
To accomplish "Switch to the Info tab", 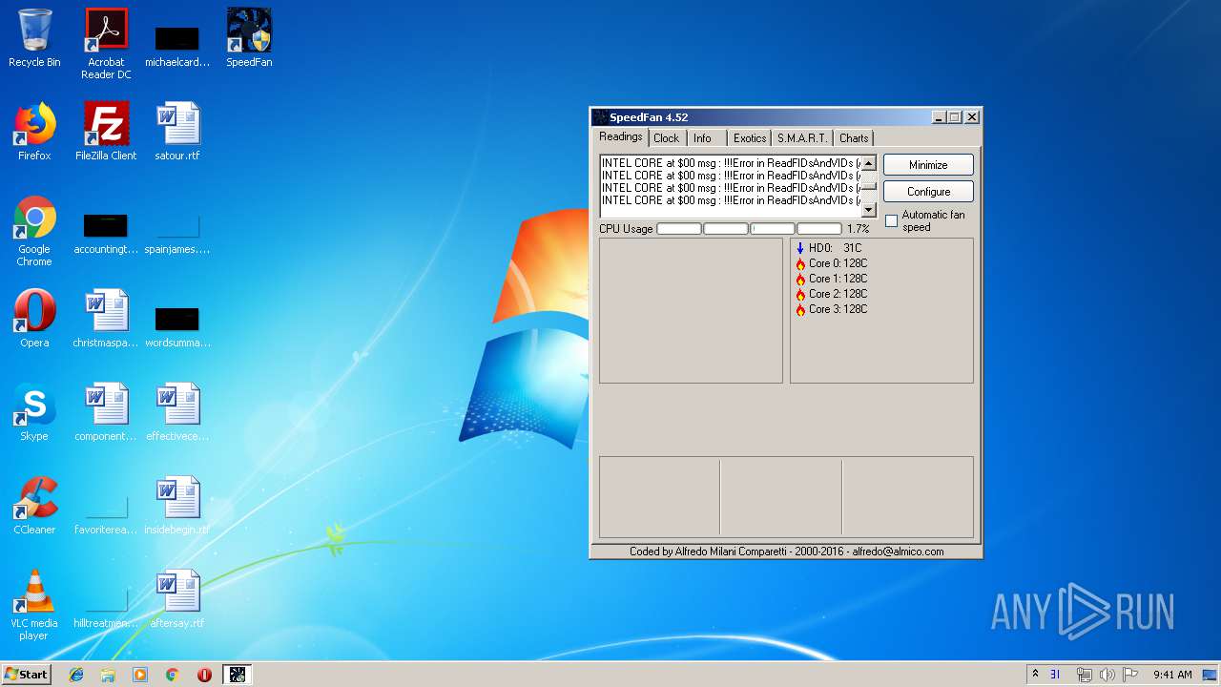I will tap(703, 138).
